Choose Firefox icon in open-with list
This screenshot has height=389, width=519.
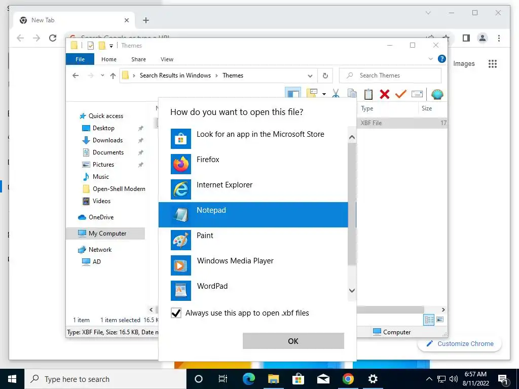point(181,164)
